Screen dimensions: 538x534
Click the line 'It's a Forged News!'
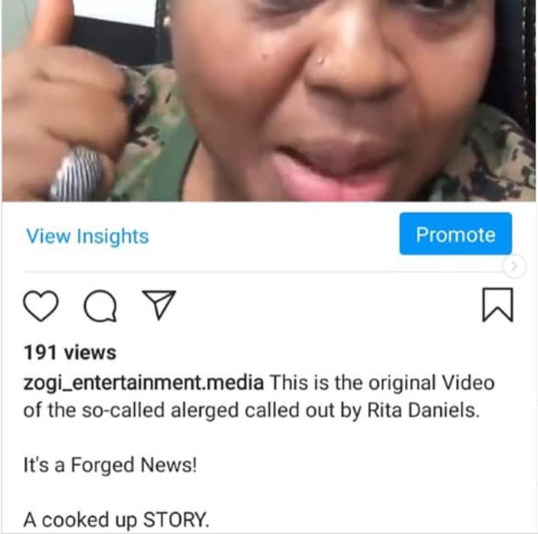(110, 465)
